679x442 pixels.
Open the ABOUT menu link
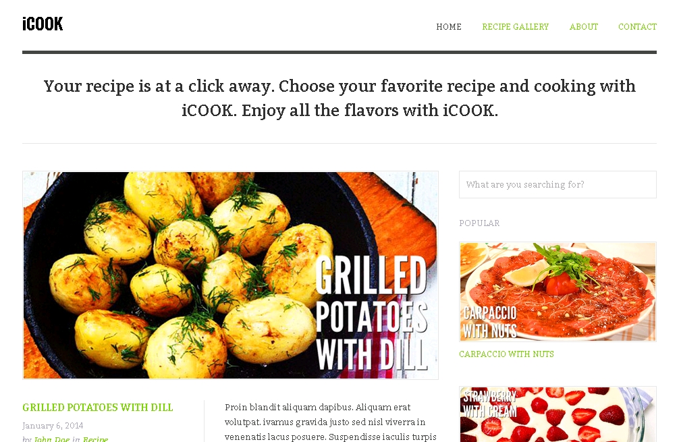(583, 27)
